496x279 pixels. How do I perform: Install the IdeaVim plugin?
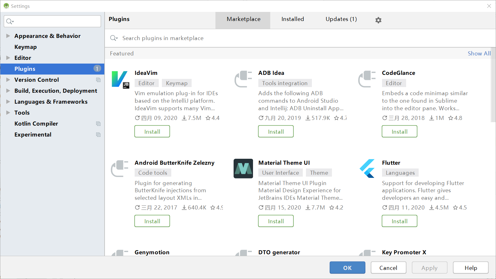tap(152, 132)
